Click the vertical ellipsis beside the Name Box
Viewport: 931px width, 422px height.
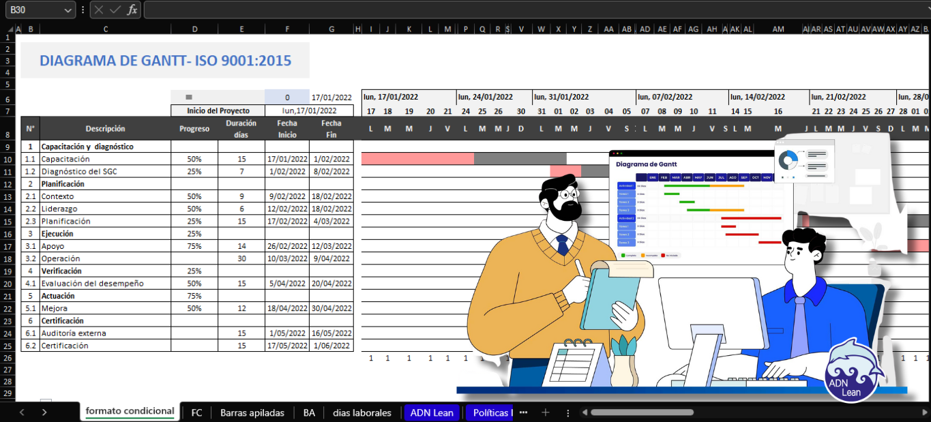click(x=83, y=10)
